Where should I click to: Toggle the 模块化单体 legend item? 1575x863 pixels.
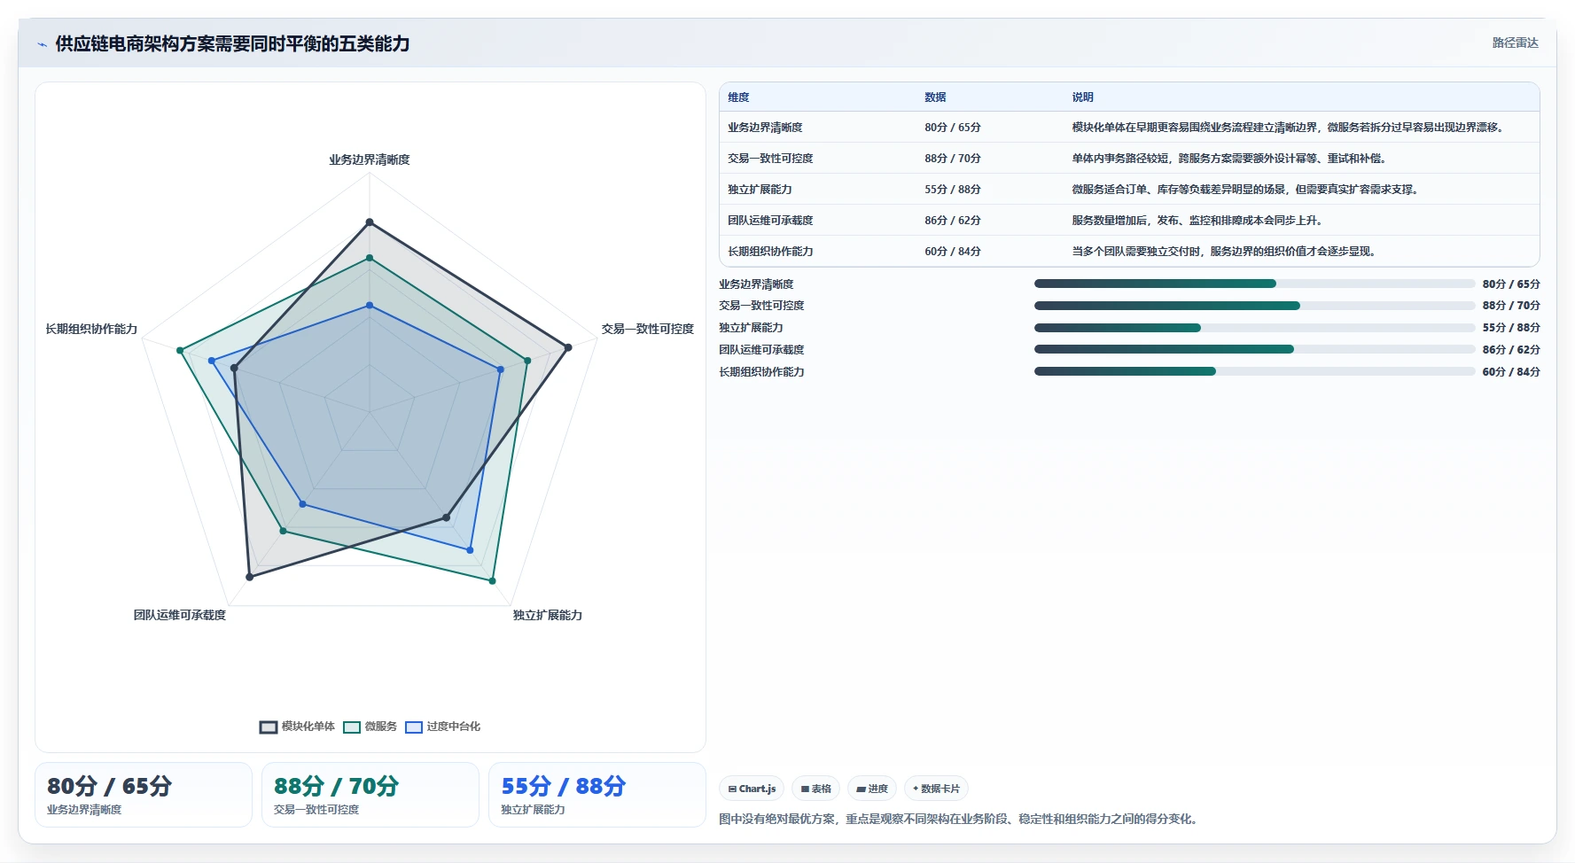tap(297, 727)
